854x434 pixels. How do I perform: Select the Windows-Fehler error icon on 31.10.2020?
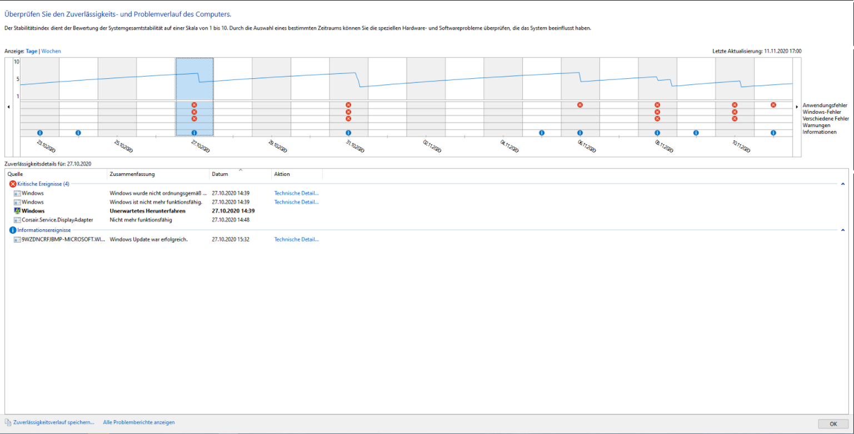pyautogui.click(x=348, y=112)
